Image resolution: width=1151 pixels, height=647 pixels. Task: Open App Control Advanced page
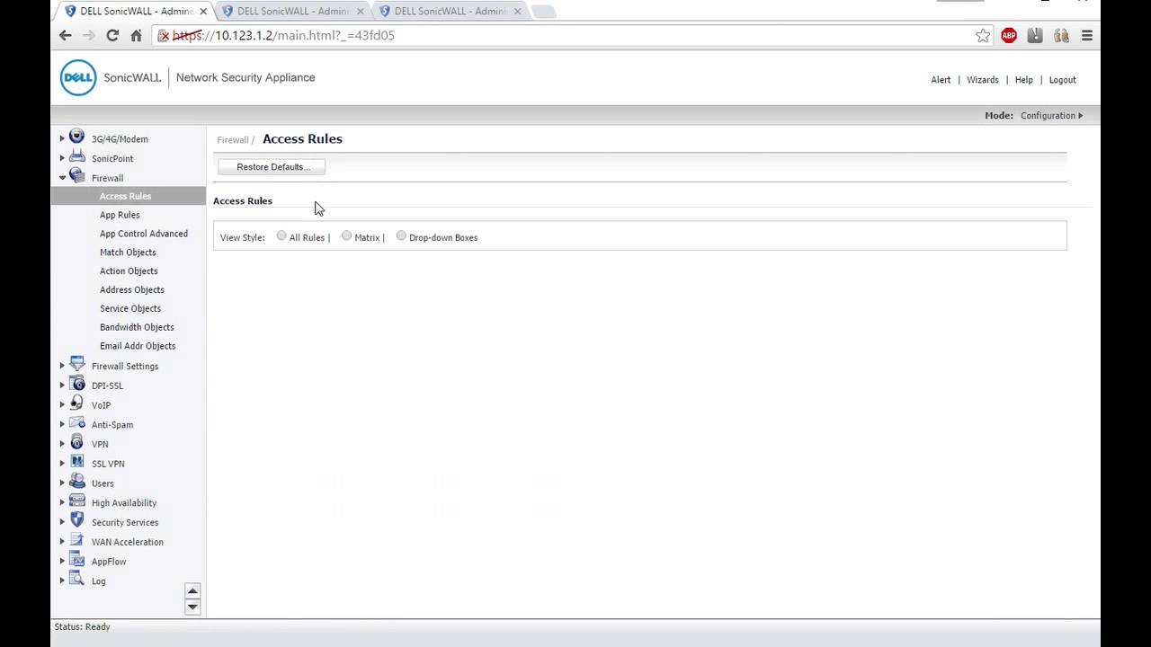tap(144, 234)
